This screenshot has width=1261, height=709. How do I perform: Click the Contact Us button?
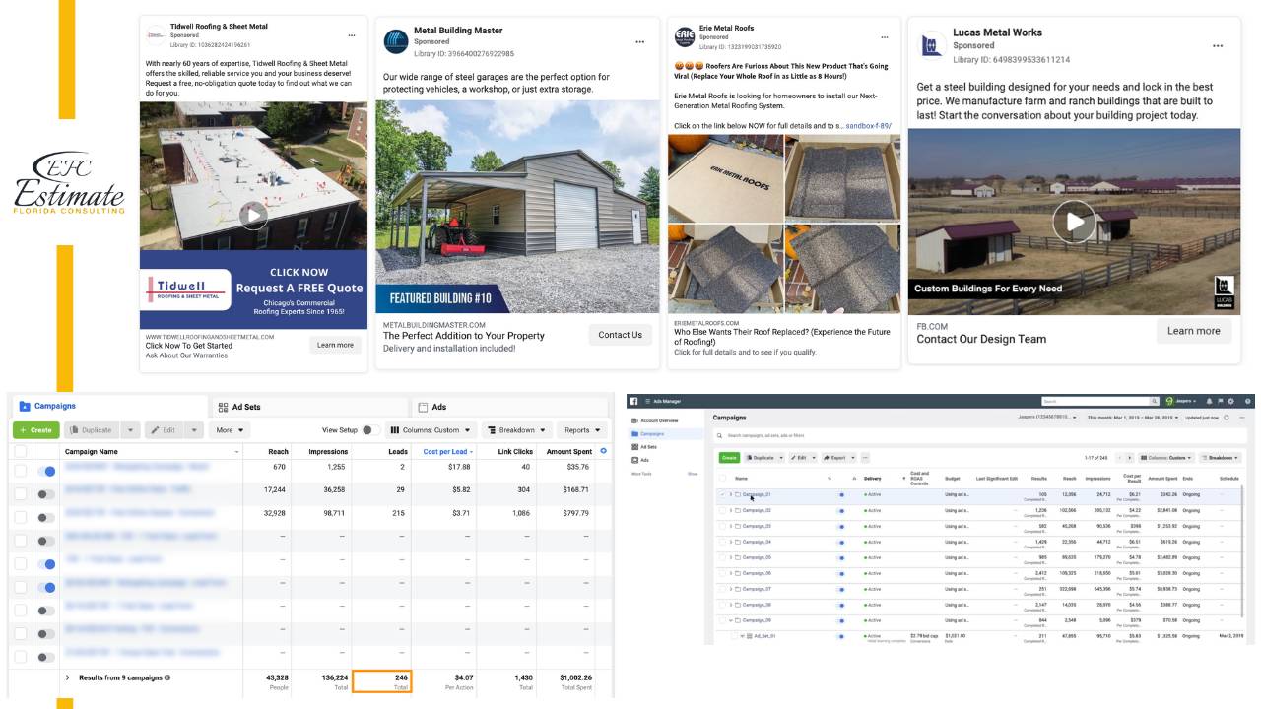tap(620, 335)
